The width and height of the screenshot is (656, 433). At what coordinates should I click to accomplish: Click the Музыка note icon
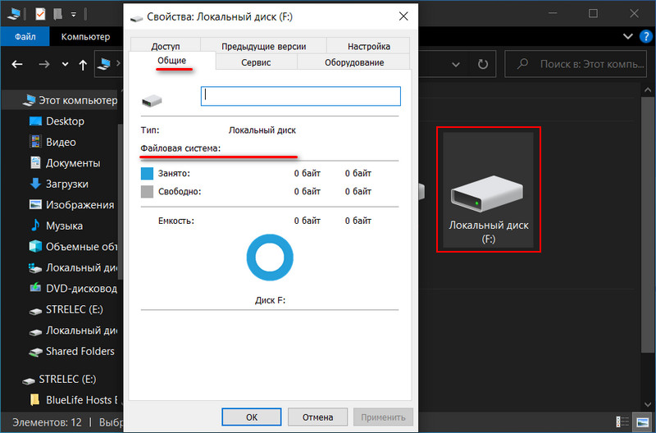[35, 226]
